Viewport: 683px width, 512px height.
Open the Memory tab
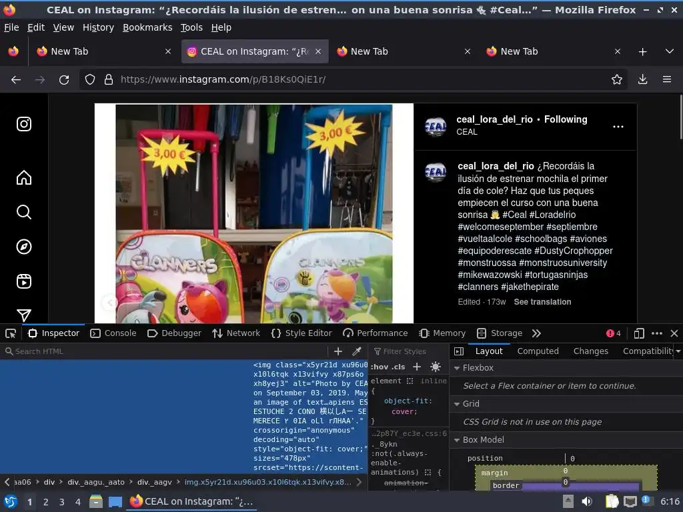coord(443,333)
